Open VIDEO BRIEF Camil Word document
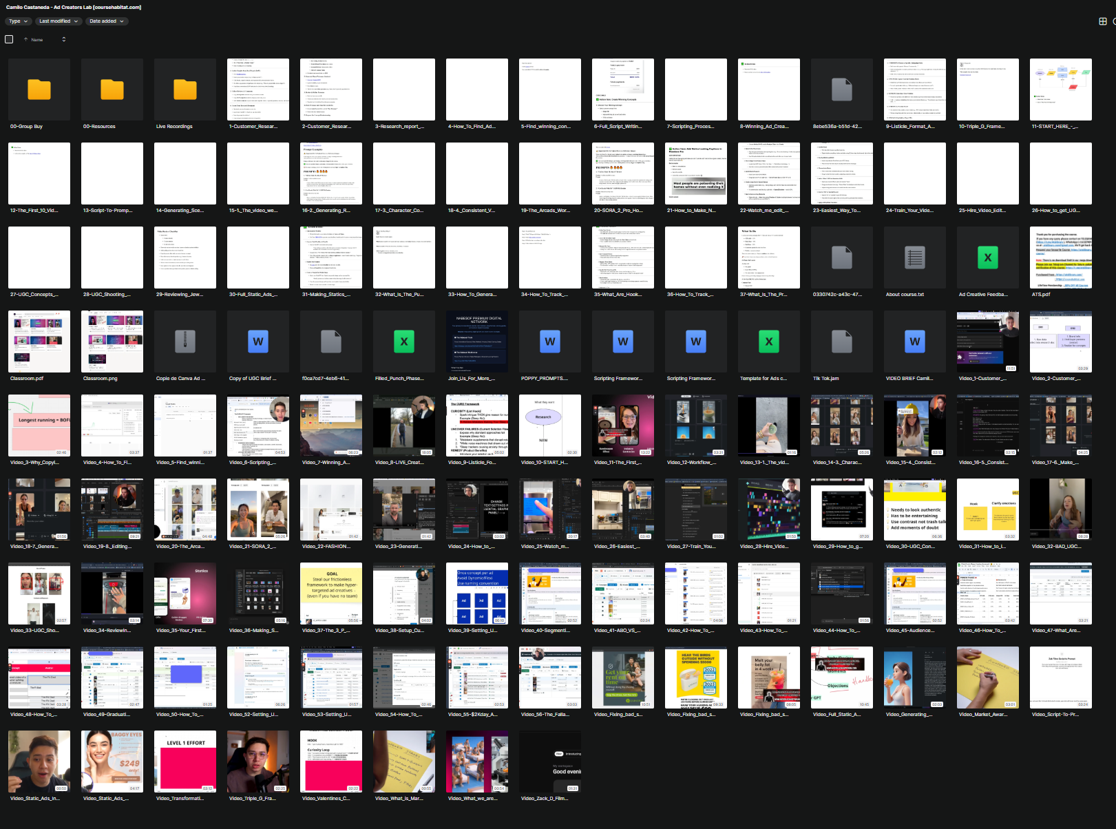This screenshot has width=1116, height=829. 915,342
